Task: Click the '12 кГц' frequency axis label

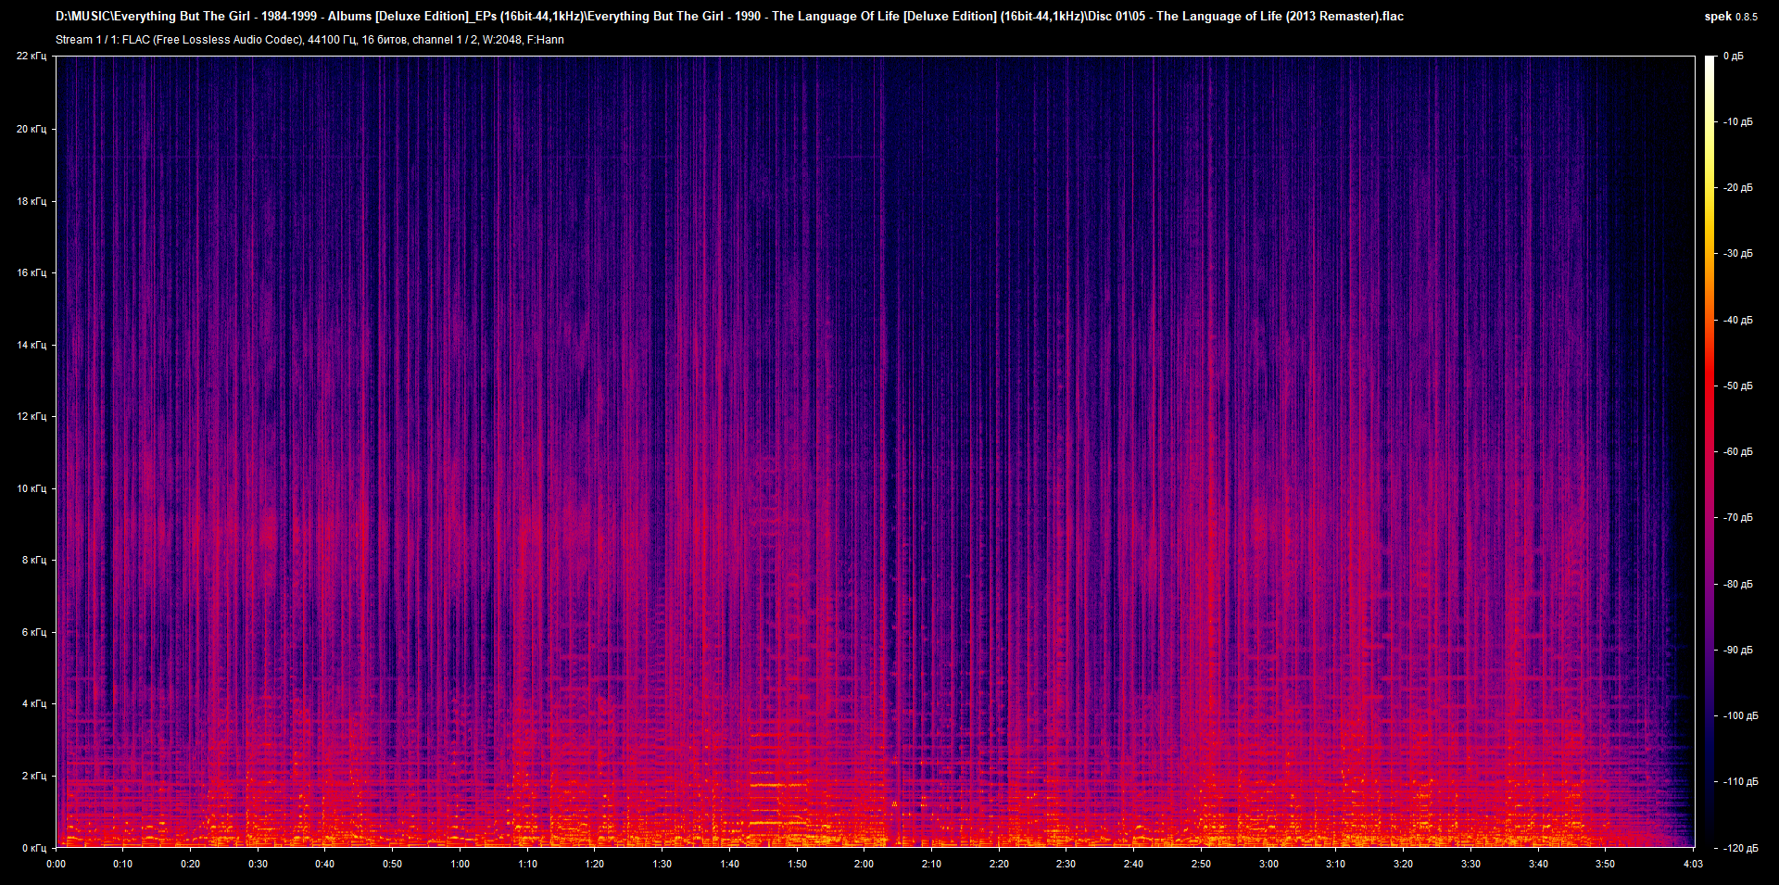Action: click(x=32, y=416)
